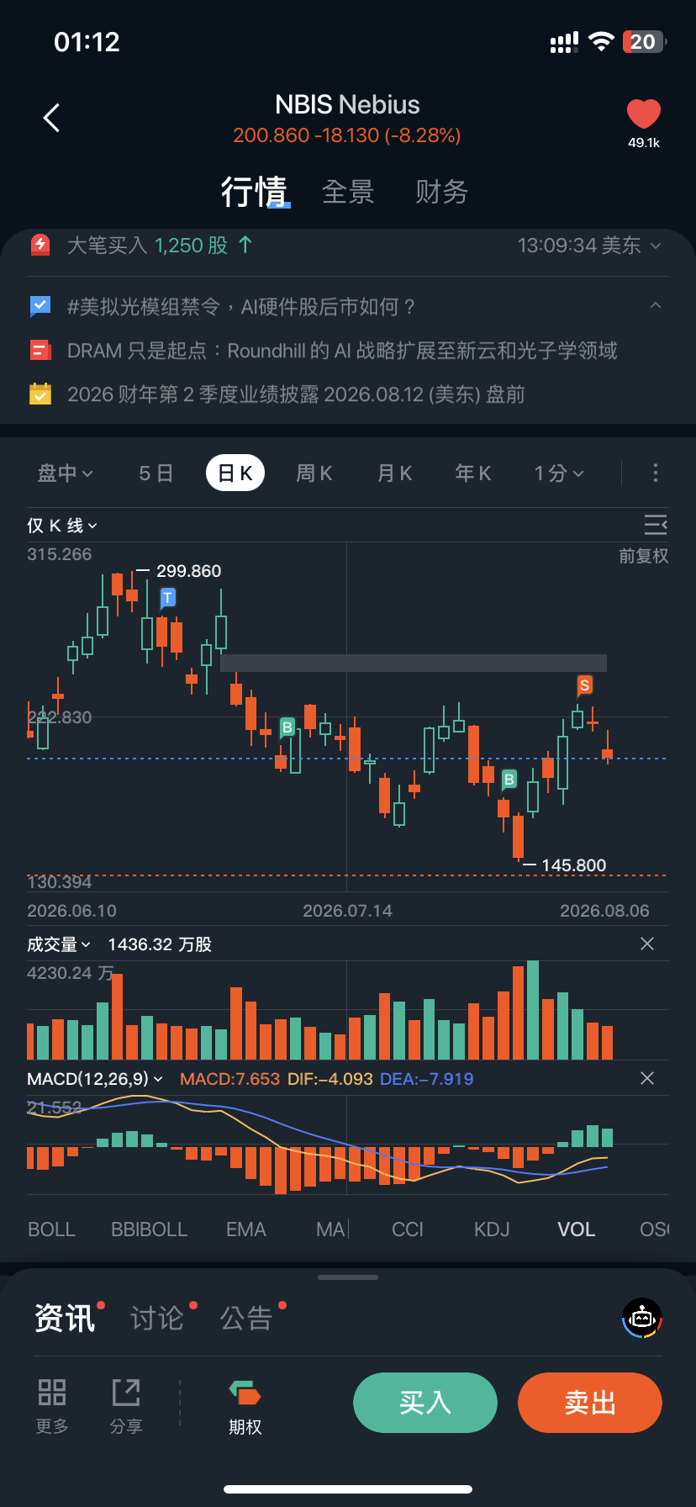This screenshot has width=696, height=1507.
Task: Tap the yellow calendar earnings icon
Action: [x=40, y=394]
